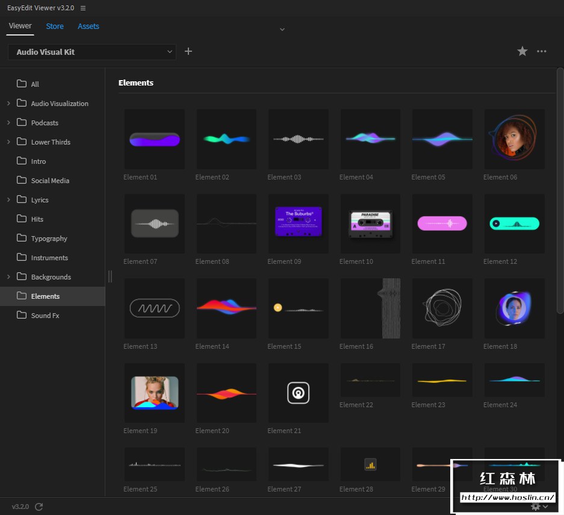Screen dimensions: 564x515
Task: Click the v3.2.0 version label
Action: pyautogui.click(x=20, y=507)
